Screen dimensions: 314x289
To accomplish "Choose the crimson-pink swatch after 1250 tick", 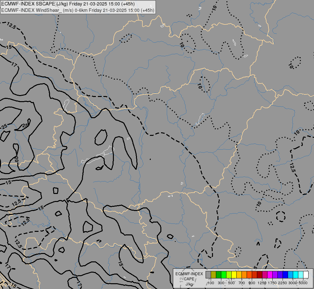I will (265, 275).
